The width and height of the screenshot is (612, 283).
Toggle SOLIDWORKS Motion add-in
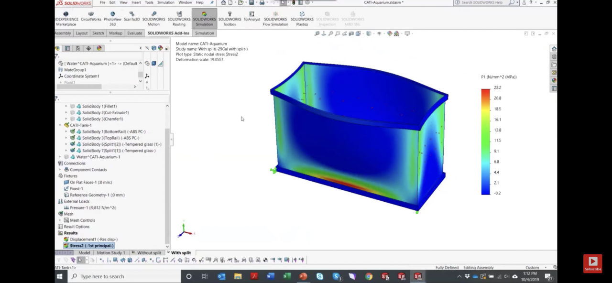coord(153,19)
